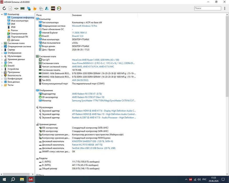Open Портативный ПК page in tree

point(19,37)
